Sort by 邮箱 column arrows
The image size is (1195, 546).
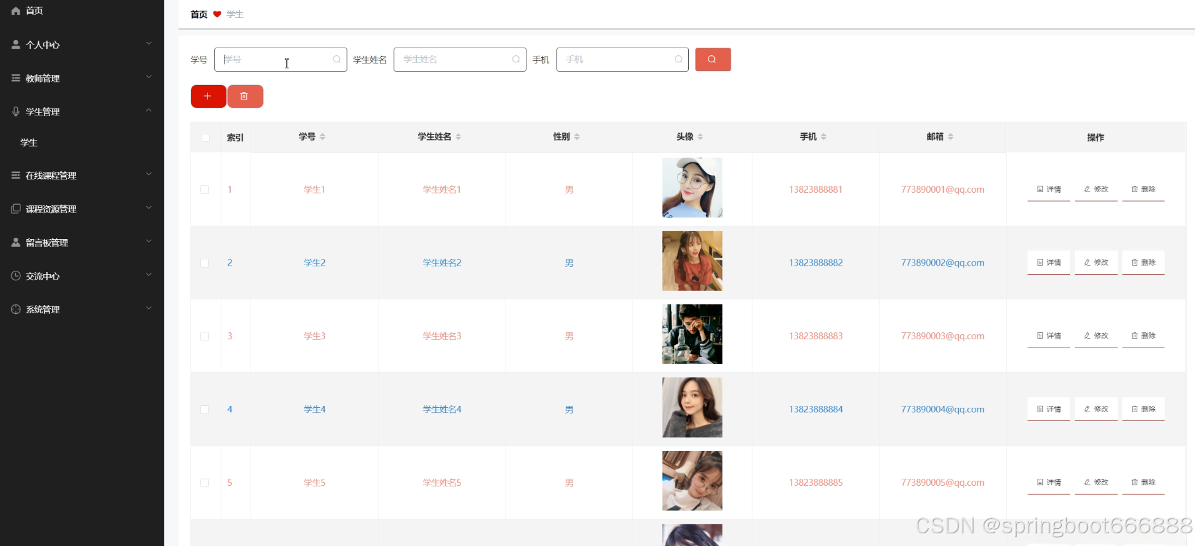(951, 136)
